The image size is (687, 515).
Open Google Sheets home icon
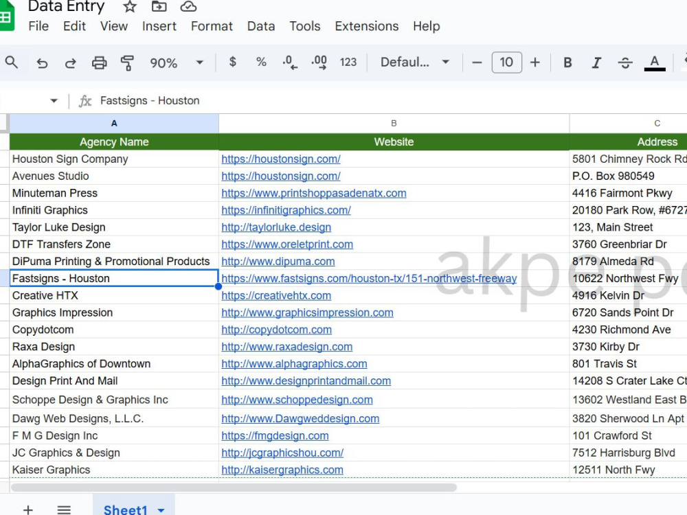pyautogui.click(x=7, y=16)
